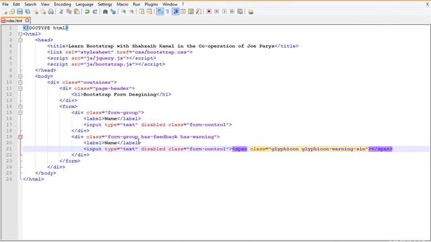Collapse form-group div fold on line 15
Image resolution: width=431 pixels, height=242 pixels.
pos(20,112)
